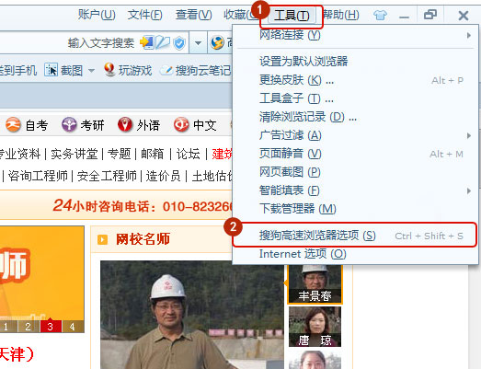
Task: Click the 考研 purple category icon
Action: (x=69, y=125)
